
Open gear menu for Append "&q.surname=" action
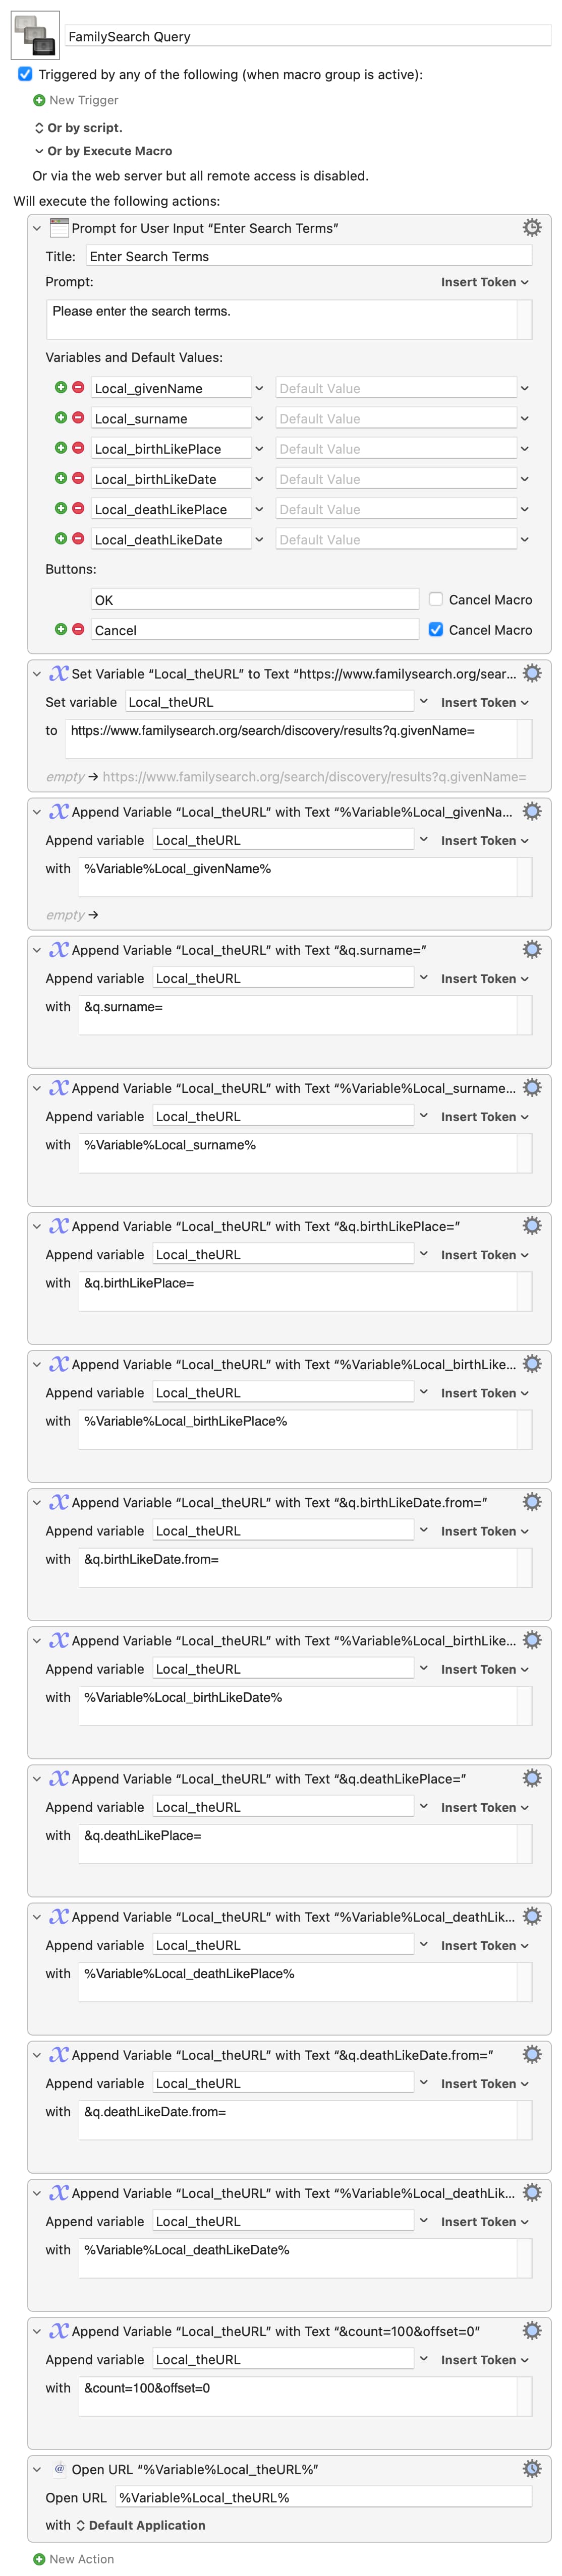point(532,949)
